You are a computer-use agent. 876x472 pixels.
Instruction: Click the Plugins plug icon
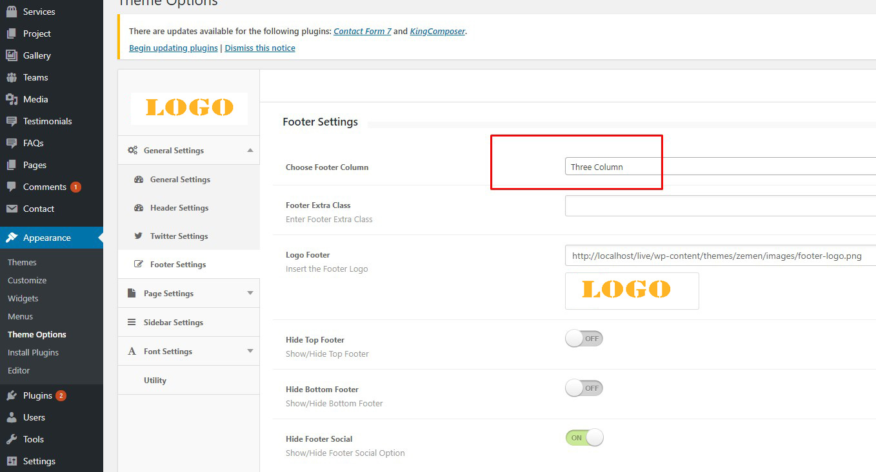12,395
